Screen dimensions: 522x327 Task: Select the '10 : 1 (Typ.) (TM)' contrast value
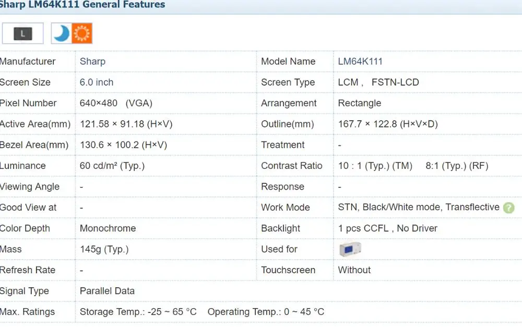(375, 166)
